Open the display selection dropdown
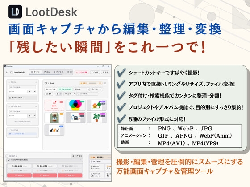250x187 pixels. tap(45, 160)
